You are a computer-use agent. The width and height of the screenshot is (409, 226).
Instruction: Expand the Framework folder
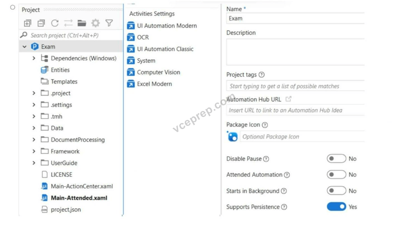[x=34, y=151]
